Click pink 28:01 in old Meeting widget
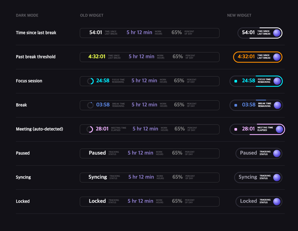The height and width of the screenshot is (231, 298). click(102, 129)
